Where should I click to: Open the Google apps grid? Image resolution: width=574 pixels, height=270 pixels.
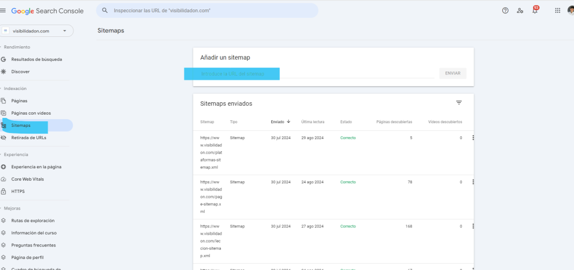[557, 11]
